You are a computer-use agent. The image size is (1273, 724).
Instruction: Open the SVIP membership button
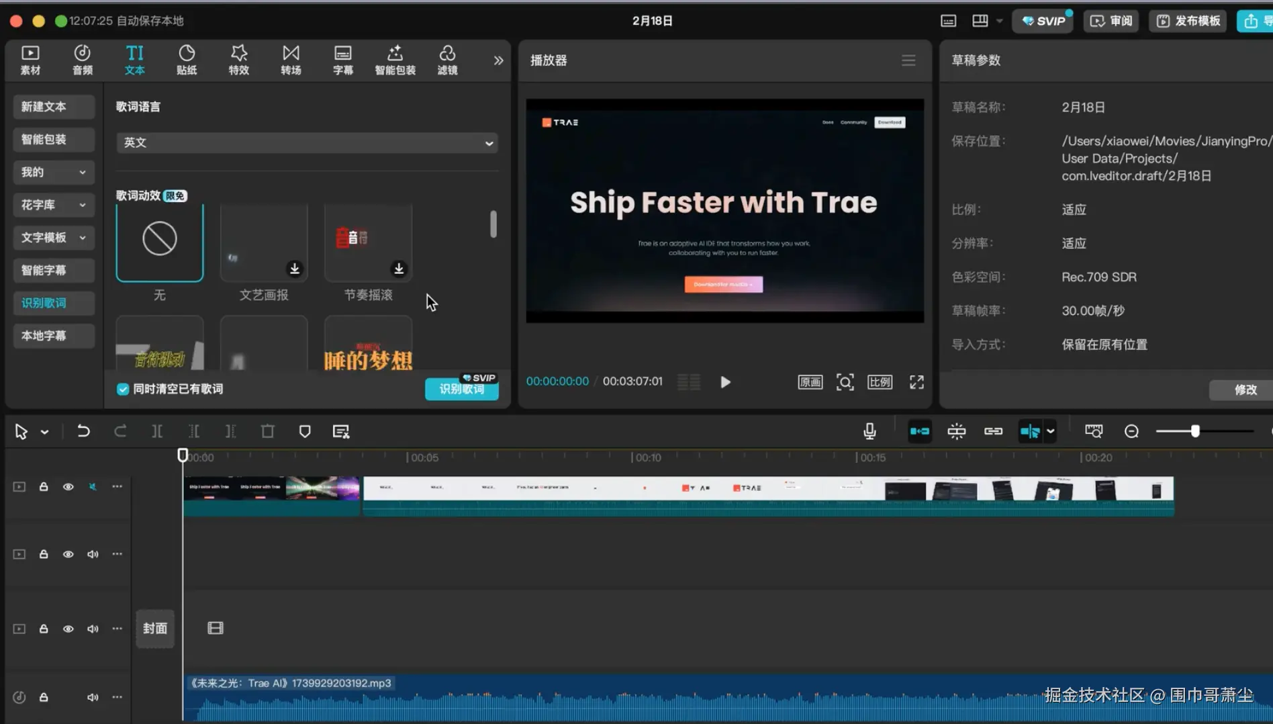[1043, 21]
